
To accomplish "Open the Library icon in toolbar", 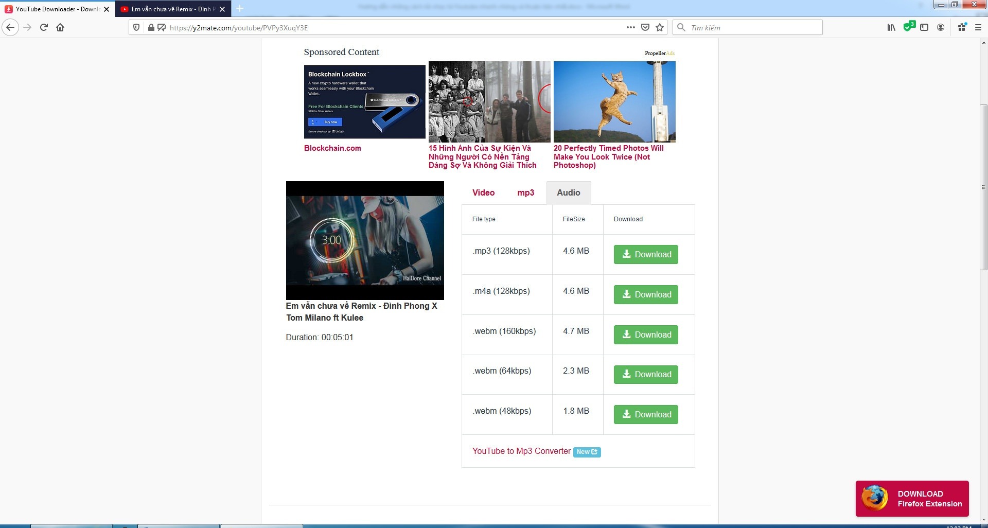I will (x=891, y=27).
